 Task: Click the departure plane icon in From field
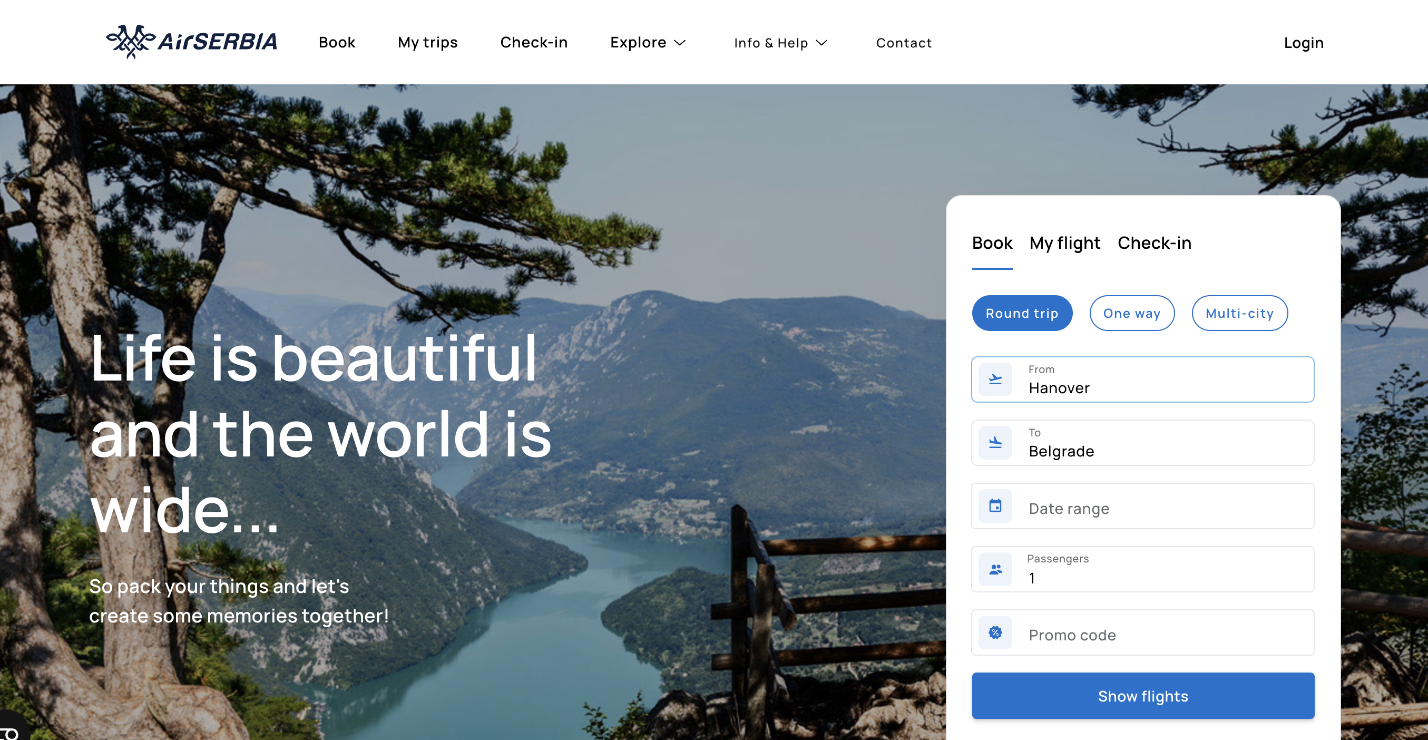tap(995, 379)
